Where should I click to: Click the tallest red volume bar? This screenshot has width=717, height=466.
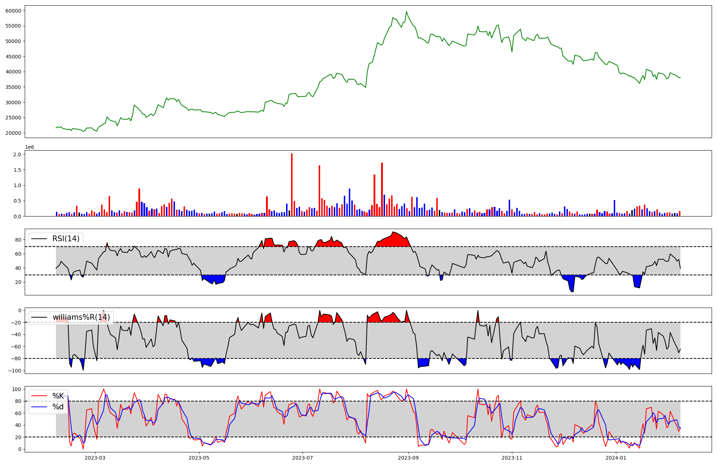click(x=292, y=185)
